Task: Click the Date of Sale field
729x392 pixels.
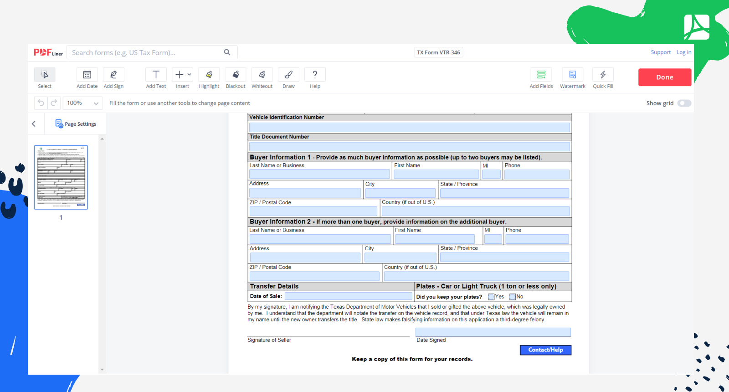Action: 348,296
